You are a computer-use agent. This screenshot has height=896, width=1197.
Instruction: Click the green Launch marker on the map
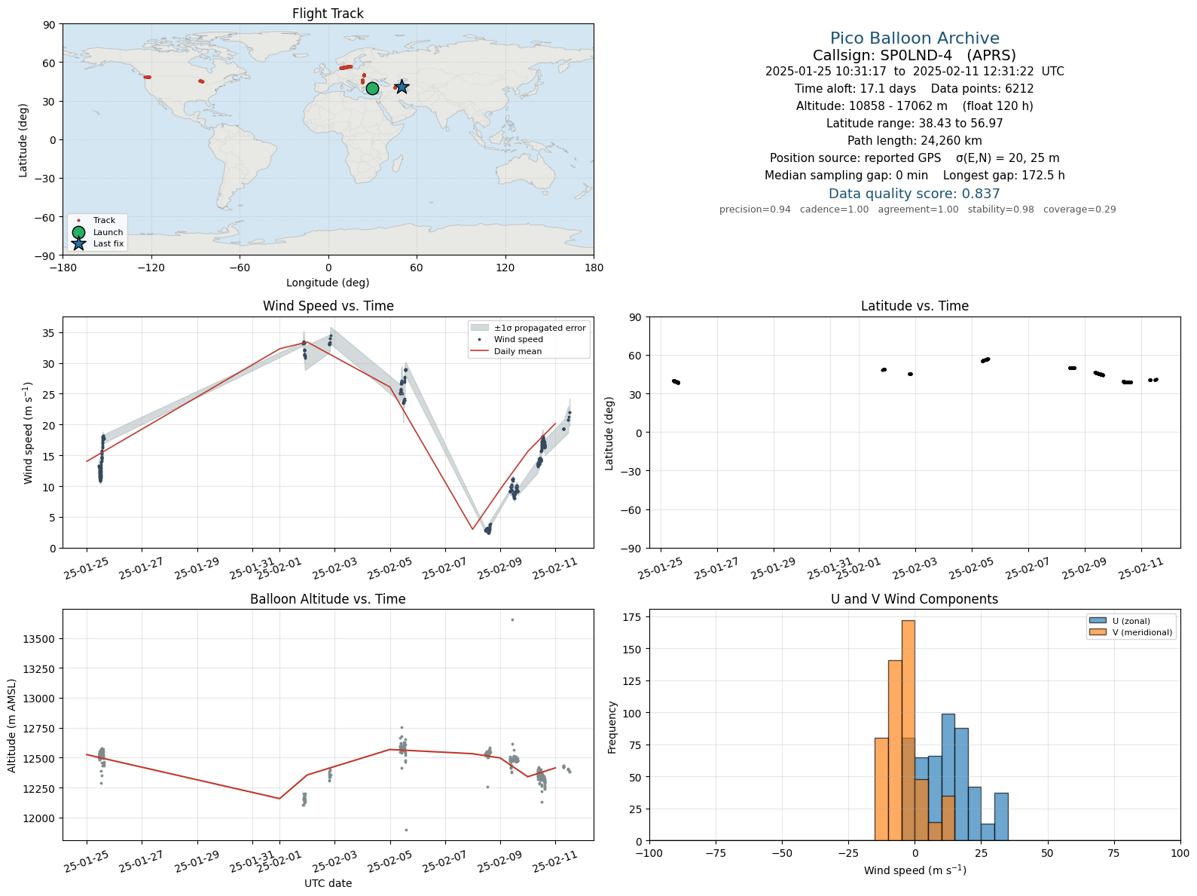point(372,89)
